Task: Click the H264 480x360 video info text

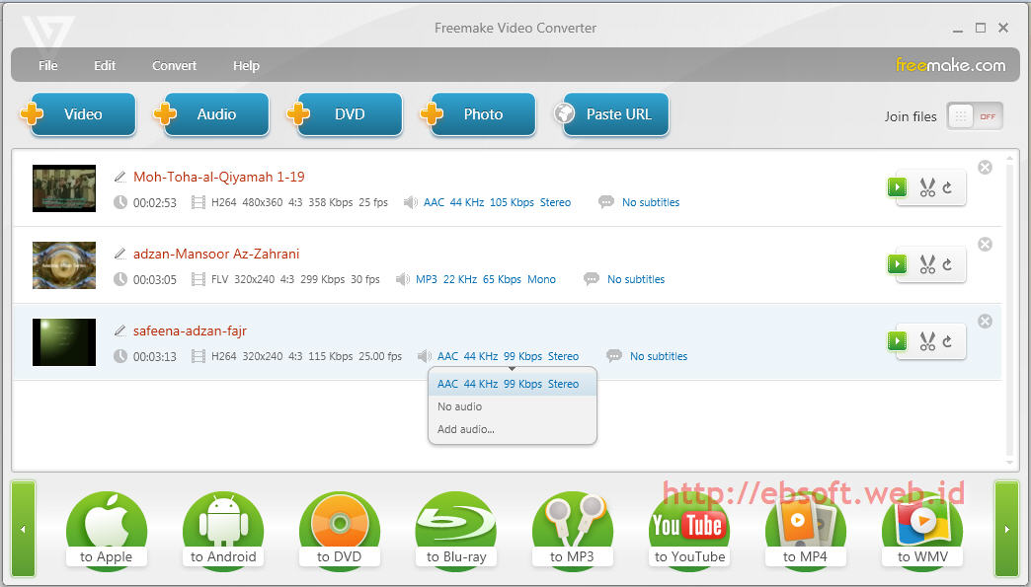Action: 299,202
